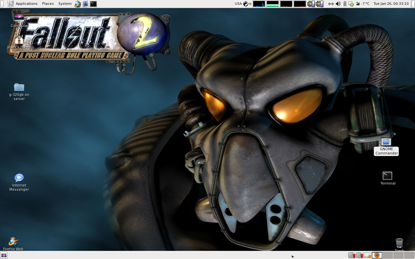The width and height of the screenshot is (415, 259).
Task: Click the orange drive indicator in bottom panel
Action: tap(367, 255)
